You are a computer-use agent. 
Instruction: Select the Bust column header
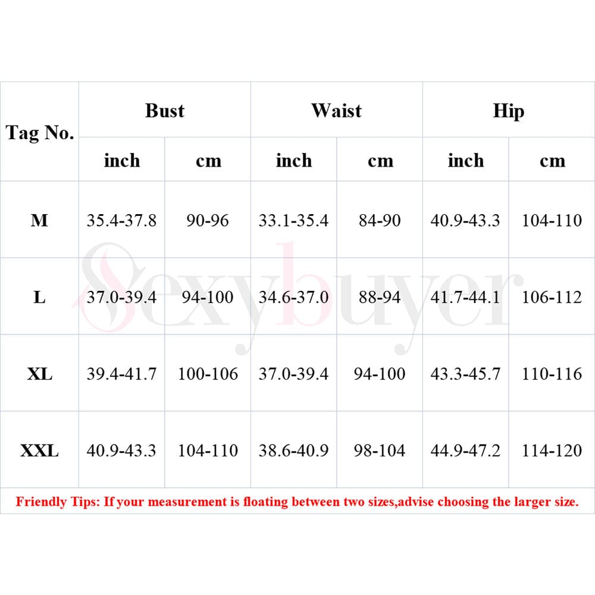pos(164,111)
